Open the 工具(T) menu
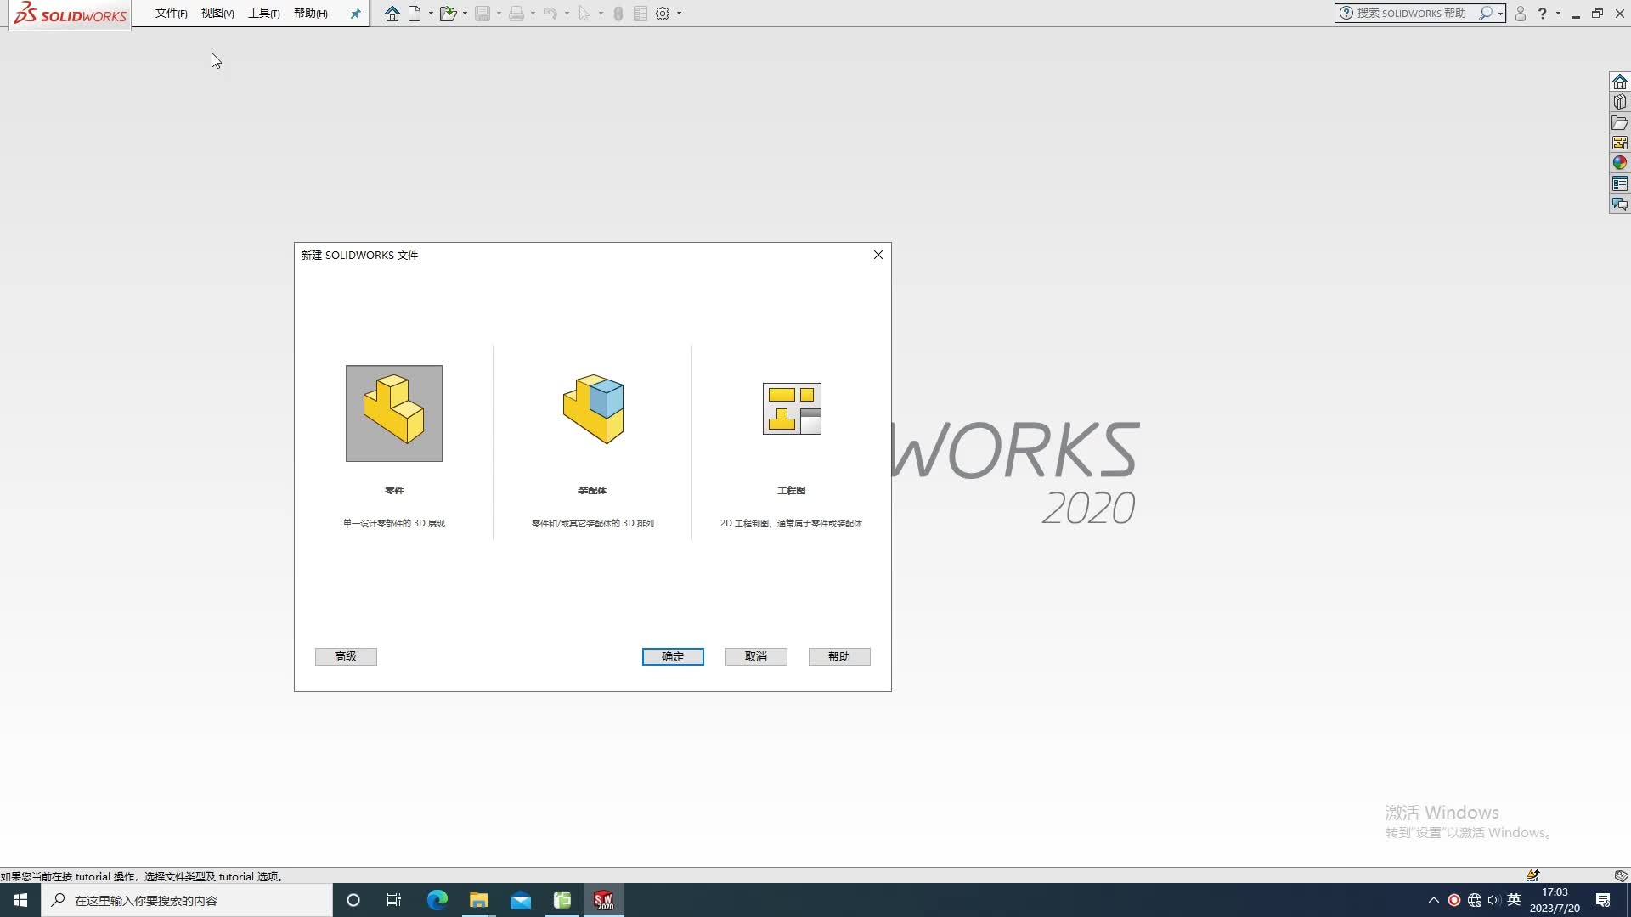The height and width of the screenshot is (917, 1631). point(264,14)
